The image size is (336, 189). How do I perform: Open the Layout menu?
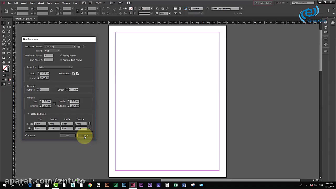(24, 3)
